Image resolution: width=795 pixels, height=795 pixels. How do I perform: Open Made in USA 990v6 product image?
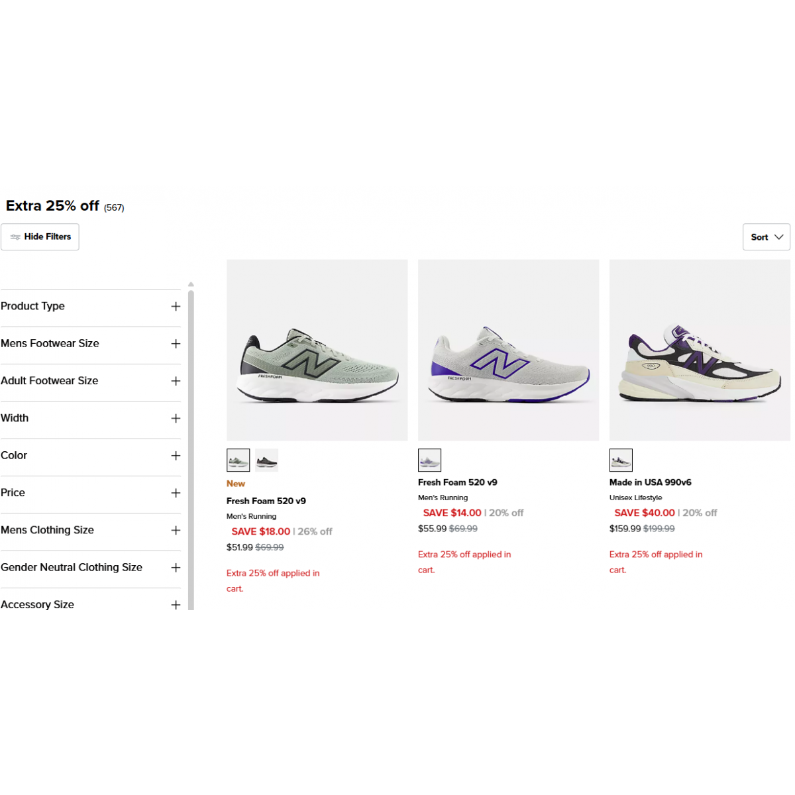click(x=700, y=350)
